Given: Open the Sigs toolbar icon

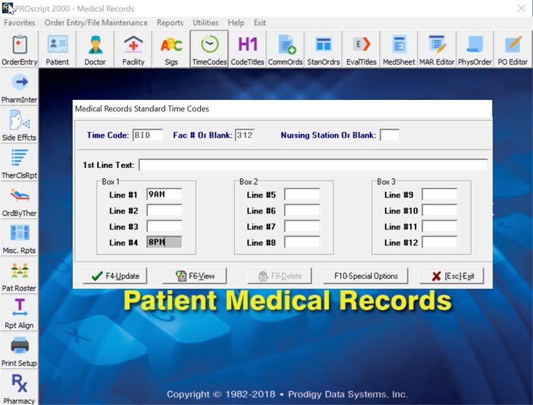Looking at the screenshot, I should coord(171,50).
